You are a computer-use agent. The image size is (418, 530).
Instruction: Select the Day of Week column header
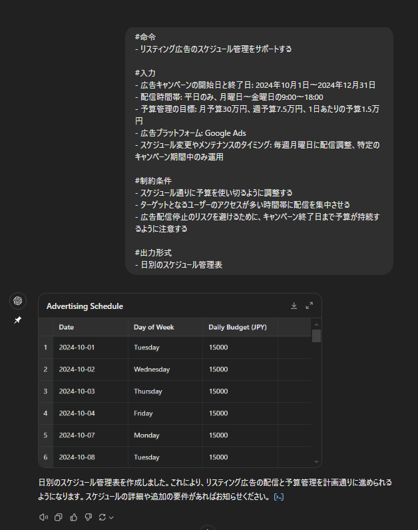(165, 327)
